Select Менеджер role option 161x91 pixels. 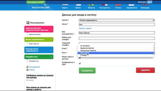point(115,53)
